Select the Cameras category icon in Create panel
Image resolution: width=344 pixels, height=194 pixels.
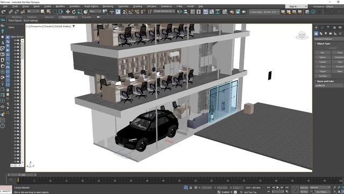tap(331, 33)
